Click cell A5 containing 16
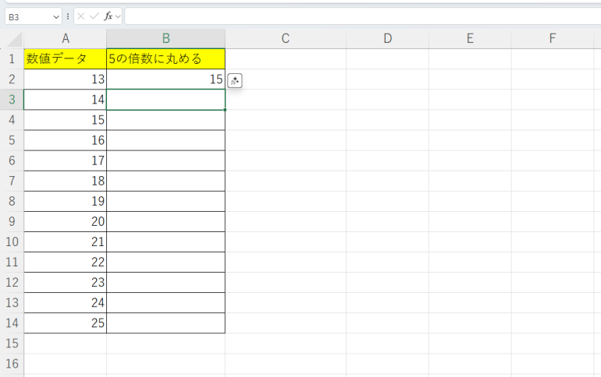The height and width of the screenshot is (377, 601). point(65,140)
